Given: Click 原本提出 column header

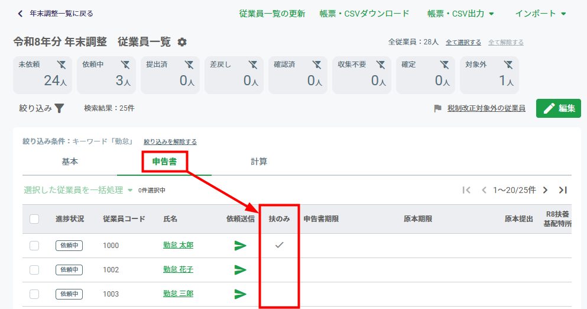Looking at the screenshot, I should (x=518, y=219).
